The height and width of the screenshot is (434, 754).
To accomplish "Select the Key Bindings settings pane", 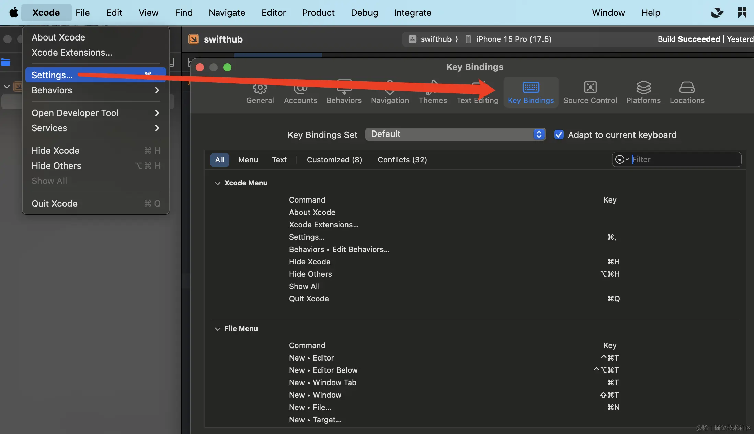I will tap(531, 93).
